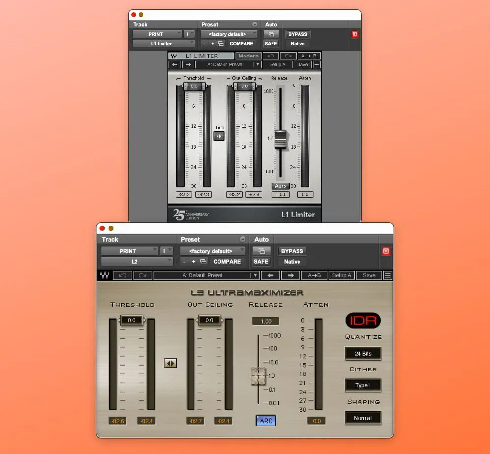Image resolution: width=490 pixels, height=454 pixels.
Task: Click the Release fader on the L2 Ultramaximizer
Action: tap(258, 375)
